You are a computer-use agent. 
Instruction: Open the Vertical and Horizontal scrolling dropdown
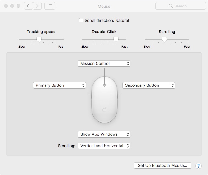pyautogui.click(x=104, y=146)
